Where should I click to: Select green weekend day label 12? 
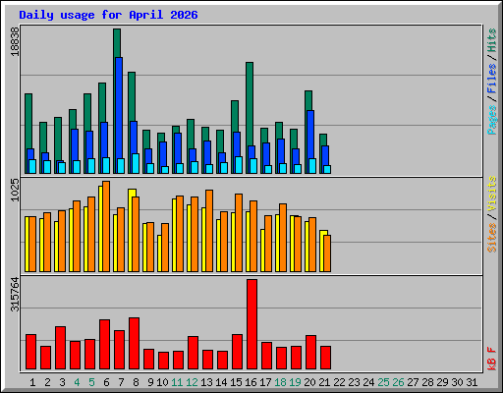[192, 382]
